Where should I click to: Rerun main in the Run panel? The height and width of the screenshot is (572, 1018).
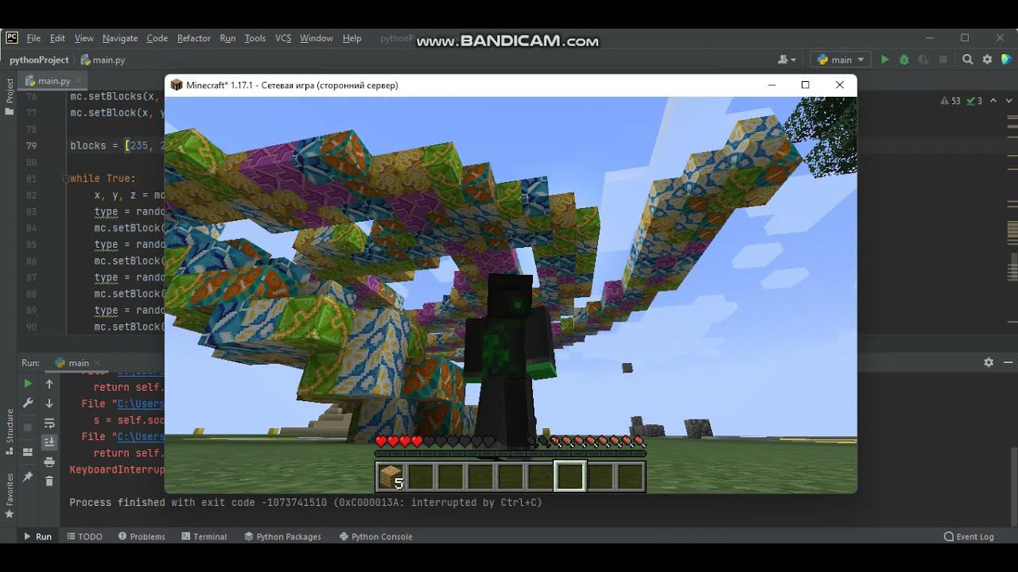[28, 384]
